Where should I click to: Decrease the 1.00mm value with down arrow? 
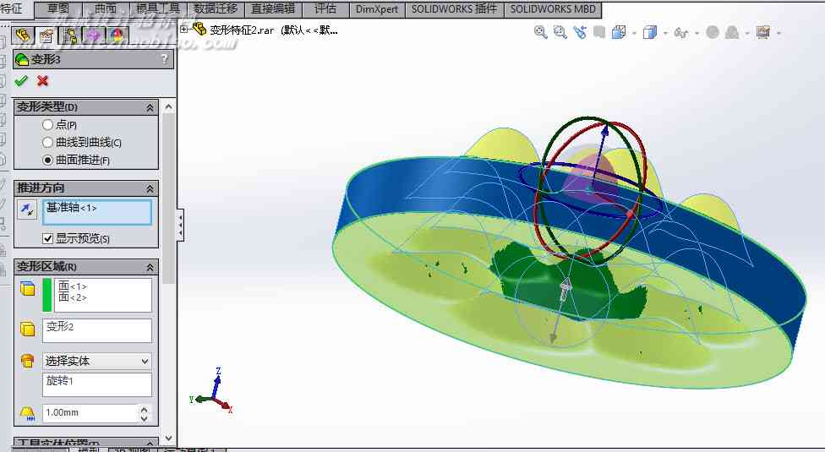[x=145, y=418]
